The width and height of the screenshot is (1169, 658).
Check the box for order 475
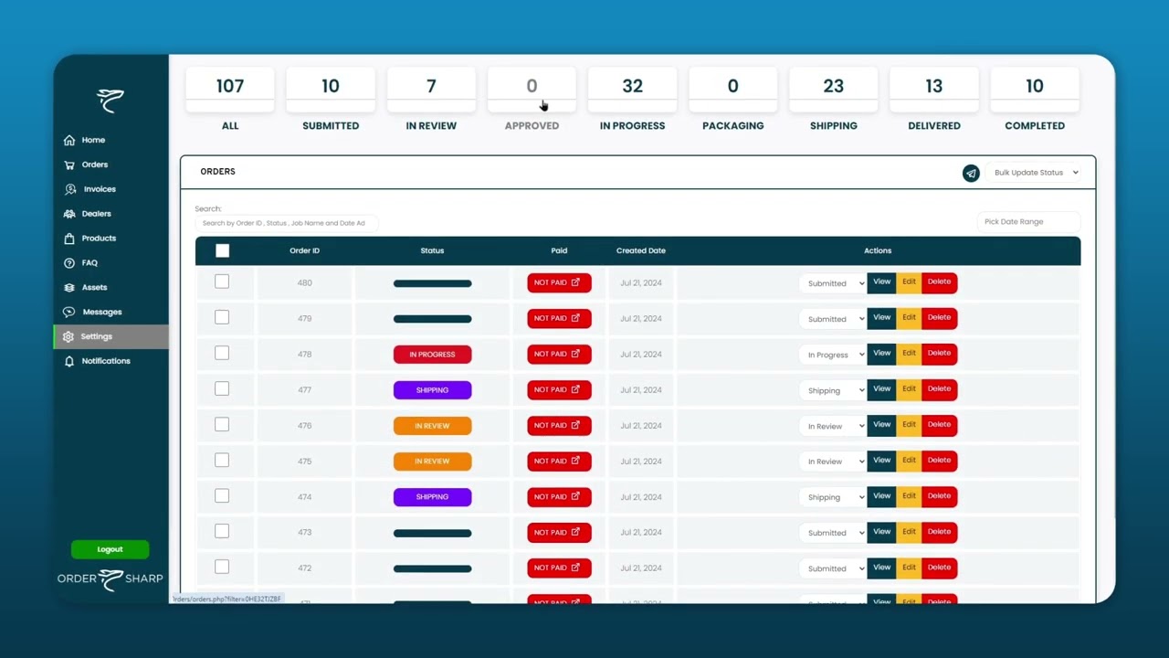222,460
